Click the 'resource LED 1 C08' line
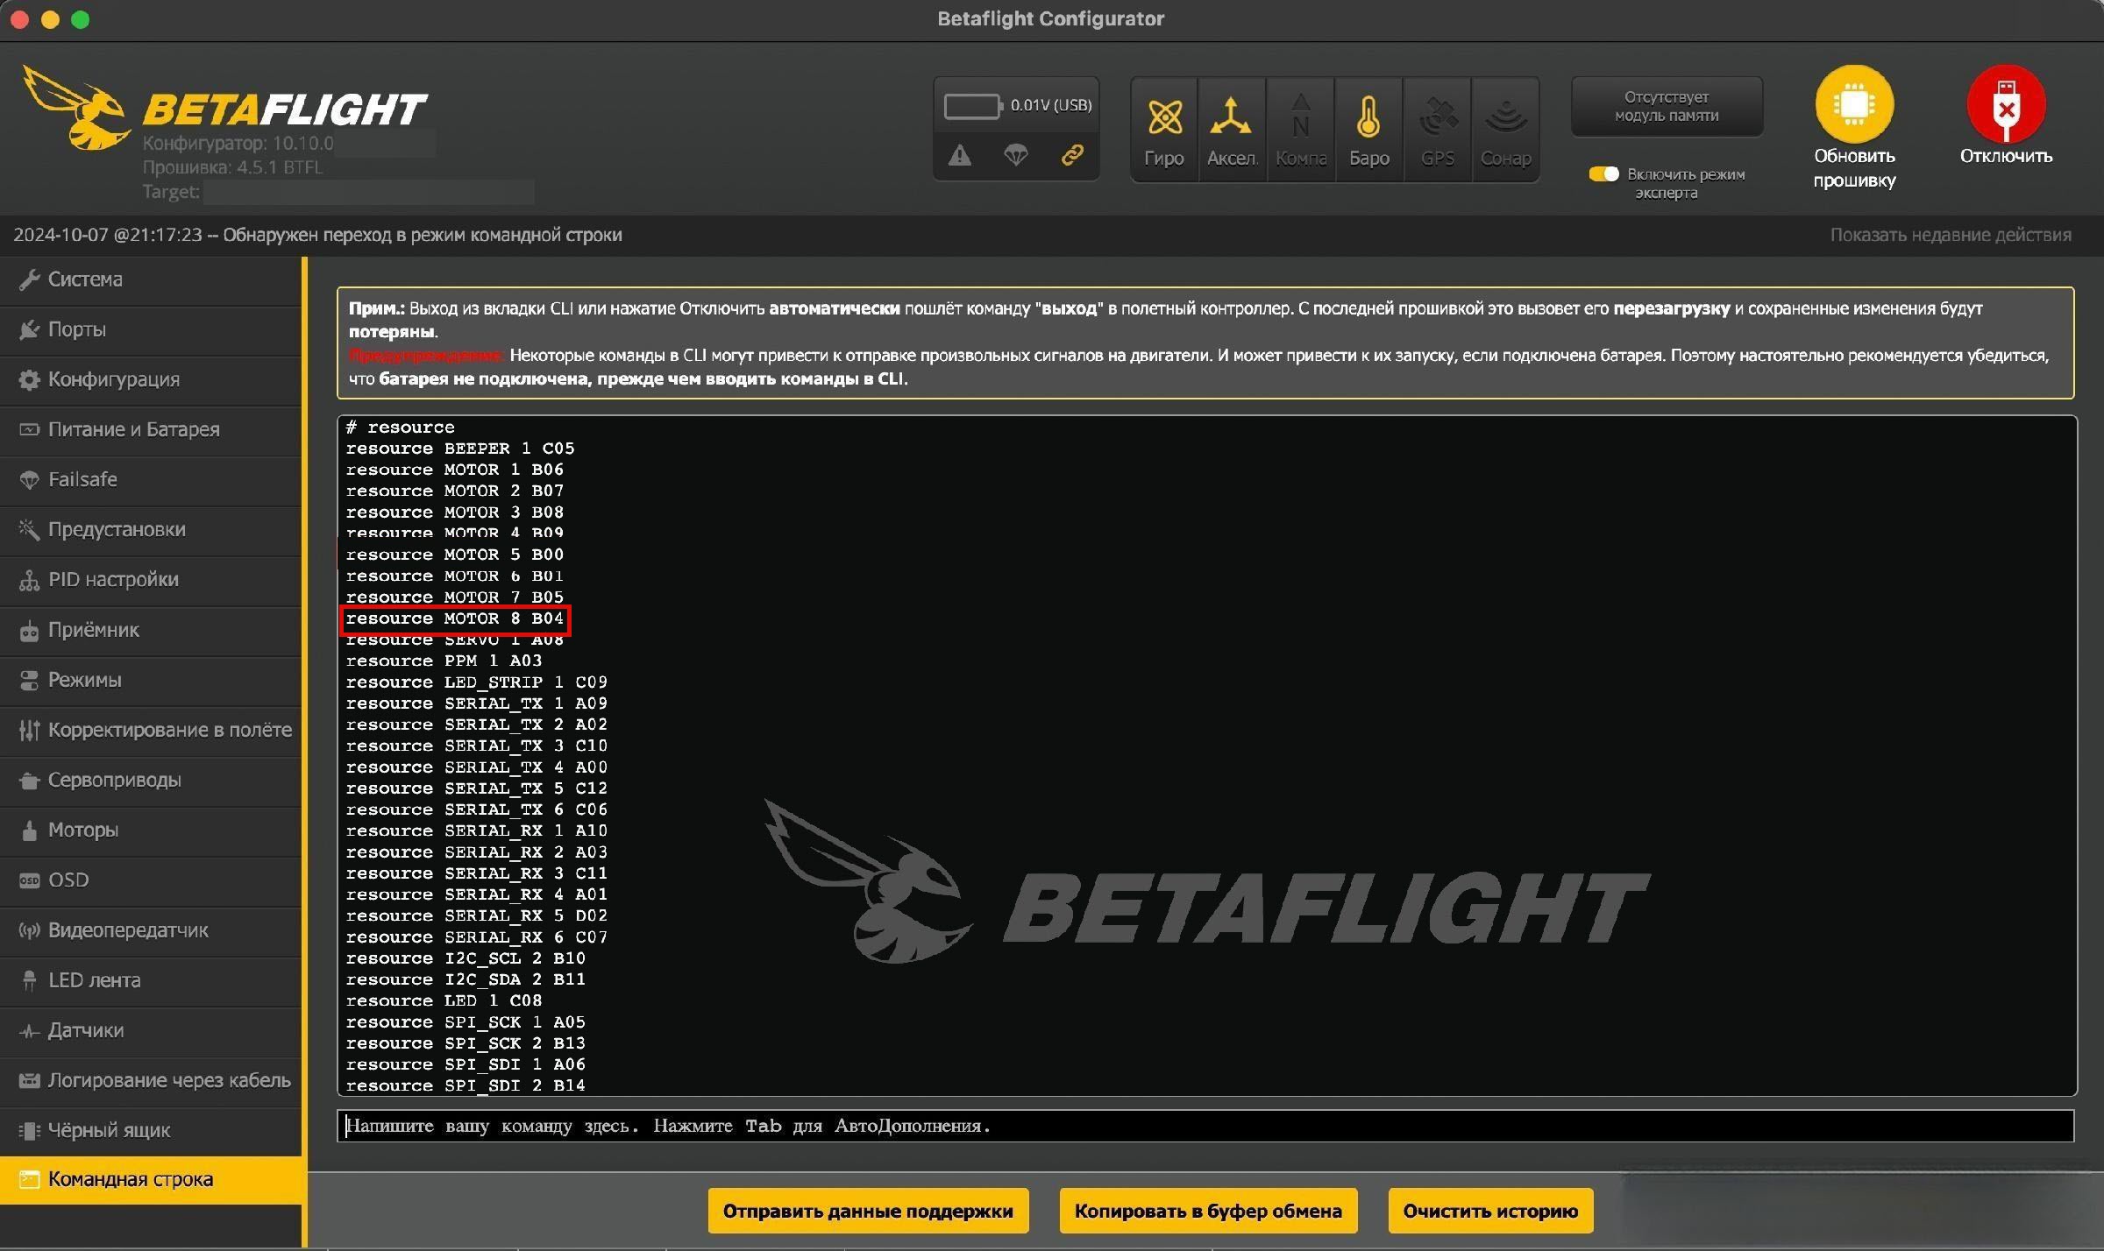 (x=444, y=1000)
